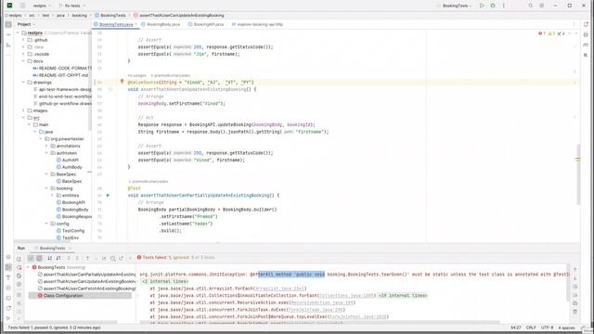Collapse all test results icon
The height and width of the screenshot is (334, 594).
pyautogui.click(x=77, y=258)
